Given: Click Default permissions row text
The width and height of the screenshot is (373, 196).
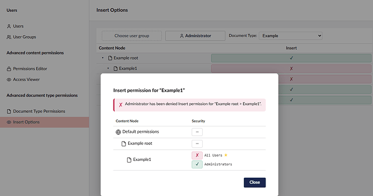Looking at the screenshot, I should pos(141,132).
